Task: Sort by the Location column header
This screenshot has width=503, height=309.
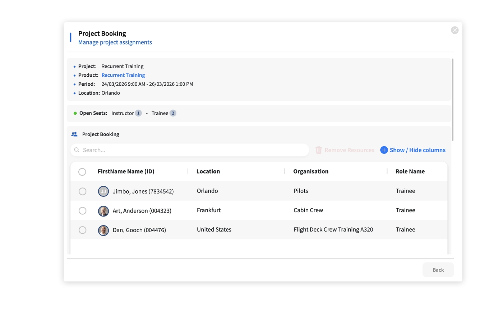Action: click(x=208, y=171)
